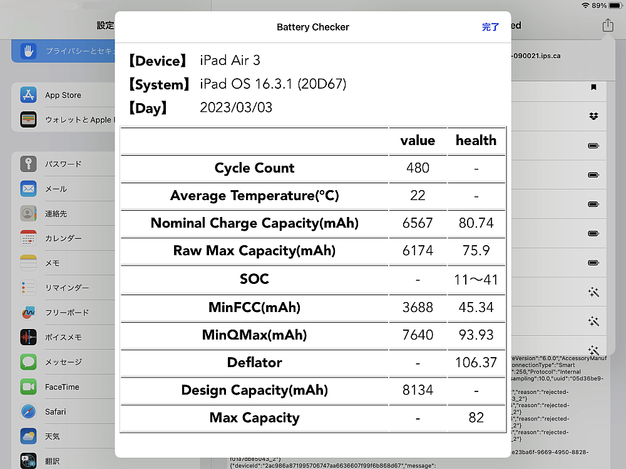Screen dimensions: 626x469
Task: Select the パスワード key icon
Action: click(x=28, y=164)
